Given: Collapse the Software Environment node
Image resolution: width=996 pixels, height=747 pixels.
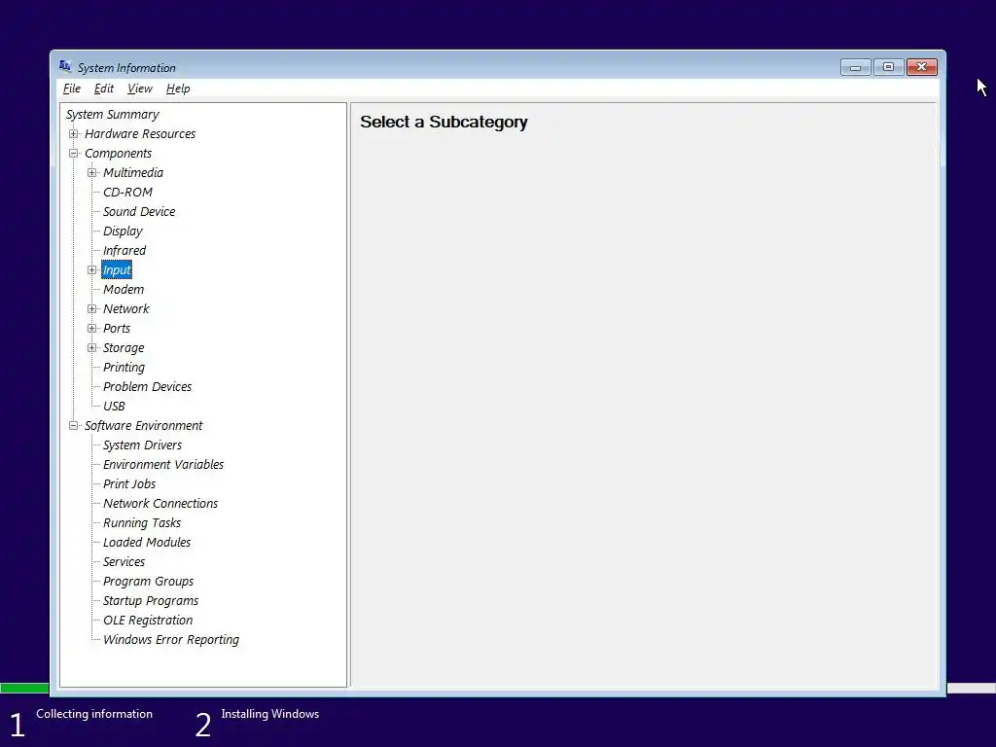Looking at the screenshot, I should [74, 426].
